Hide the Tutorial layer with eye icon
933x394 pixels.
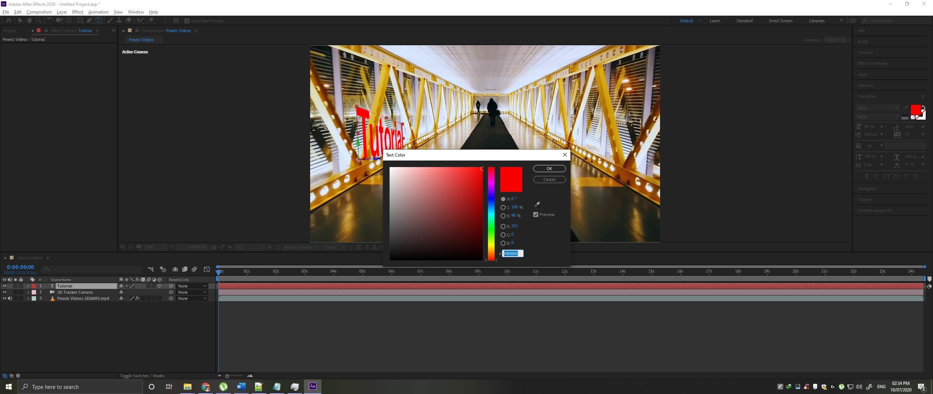pyautogui.click(x=4, y=286)
